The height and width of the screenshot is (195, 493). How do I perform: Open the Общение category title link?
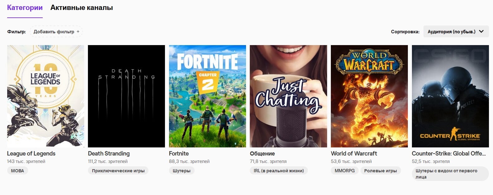(262, 153)
